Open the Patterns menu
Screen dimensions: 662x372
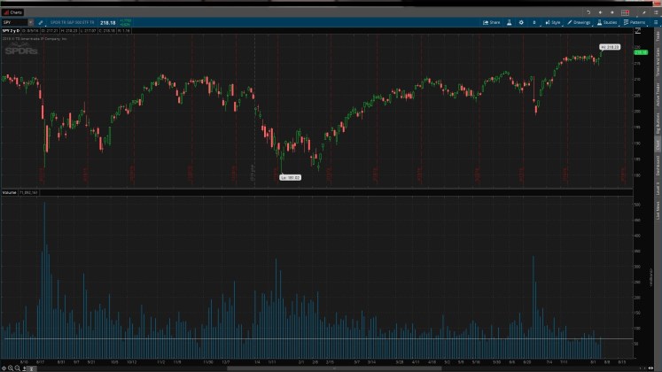(x=634, y=22)
